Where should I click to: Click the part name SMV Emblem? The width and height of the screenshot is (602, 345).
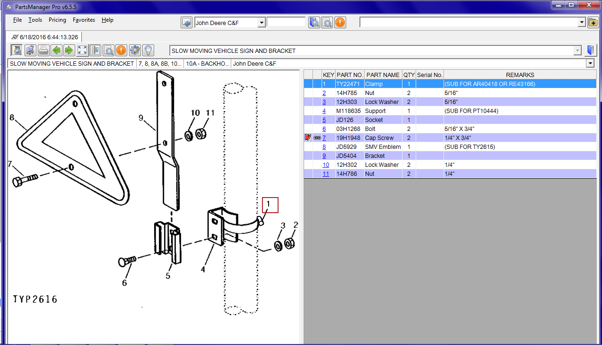(383, 147)
